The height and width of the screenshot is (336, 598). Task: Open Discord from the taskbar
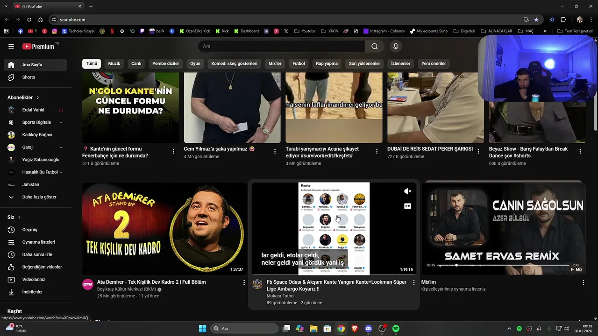368,329
